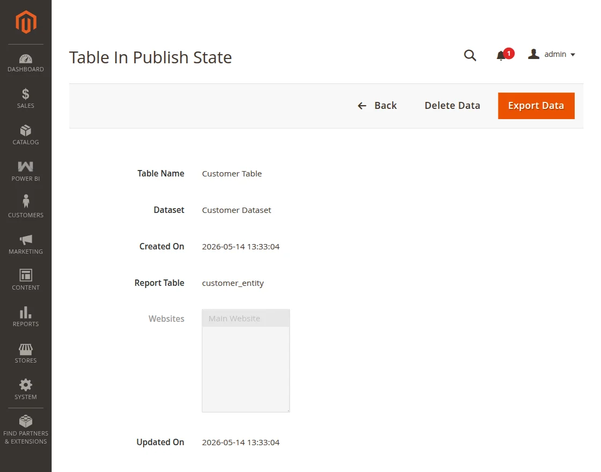Click the orange Export Data button
Viewport: 601px width, 472px height.
click(536, 106)
